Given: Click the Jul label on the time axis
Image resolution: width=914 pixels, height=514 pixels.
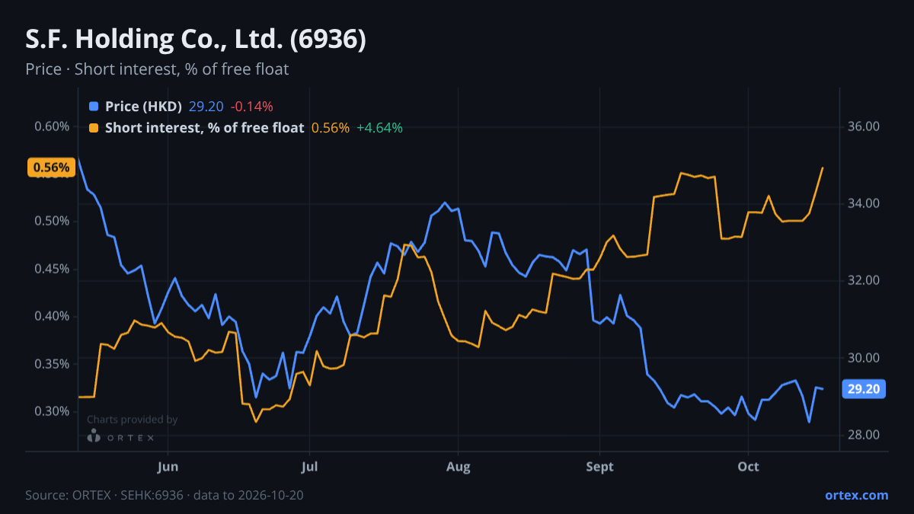Looking at the screenshot, I should (x=309, y=467).
